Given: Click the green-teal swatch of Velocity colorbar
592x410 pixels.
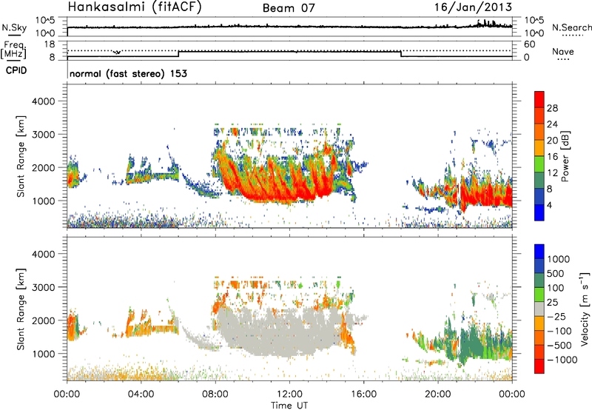Looking at the screenshot, I should (539, 280).
